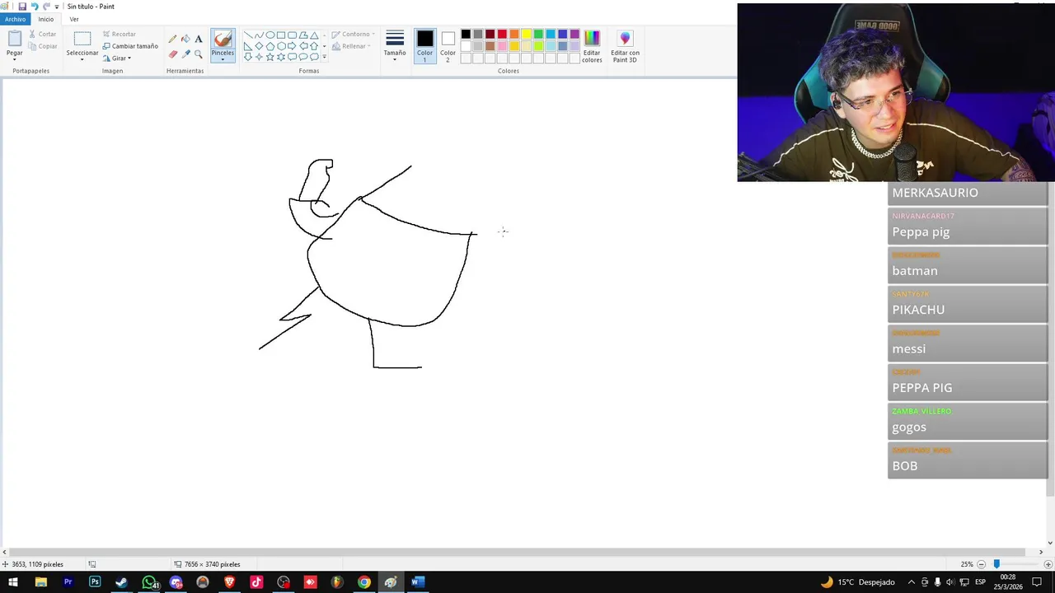Open the Archivo menu
The width and height of the screenshot is (1055, 593).
[15, 19]
